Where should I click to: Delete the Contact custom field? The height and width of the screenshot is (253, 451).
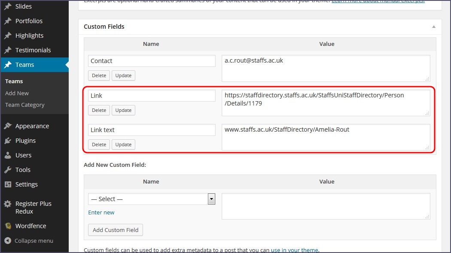pyautogui.click(x=99, y=75)
